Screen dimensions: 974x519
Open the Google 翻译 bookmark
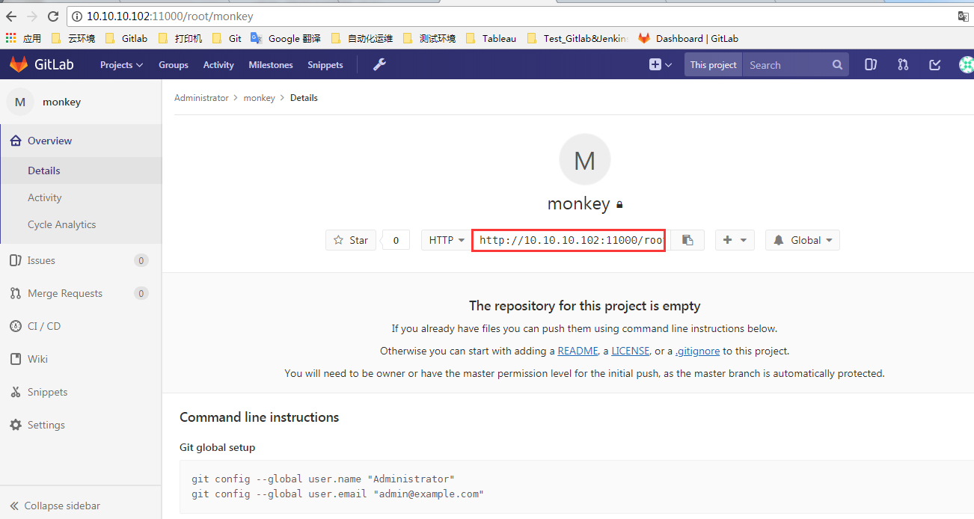(286, 38)
